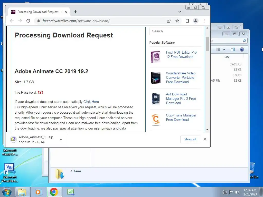
Task: Open the Chrome side panel icon
Action: pyautogui.click(x=187, y=21)
